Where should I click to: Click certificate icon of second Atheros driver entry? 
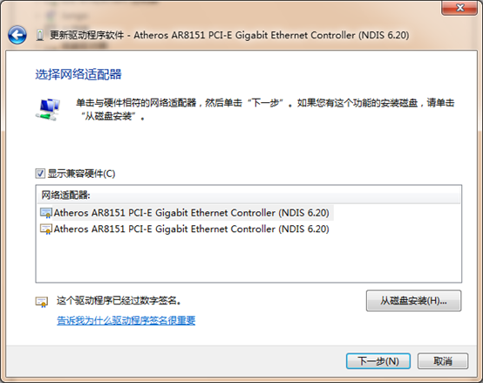[x=46, y=229]
